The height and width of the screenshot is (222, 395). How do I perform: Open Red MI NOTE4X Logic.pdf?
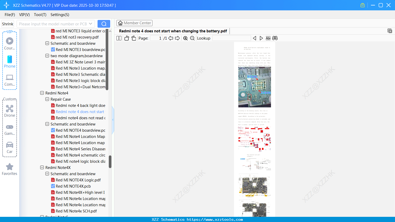pyautogui.click(x=76, y=180)
